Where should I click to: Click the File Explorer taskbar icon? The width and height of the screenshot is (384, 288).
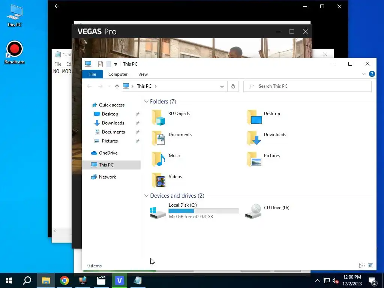[46, 280]
